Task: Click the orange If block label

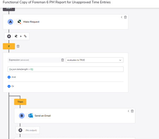Action: [x=9, y=46]
